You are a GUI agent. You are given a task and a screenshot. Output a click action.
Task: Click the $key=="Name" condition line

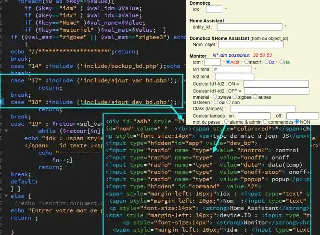coord(85,23)
